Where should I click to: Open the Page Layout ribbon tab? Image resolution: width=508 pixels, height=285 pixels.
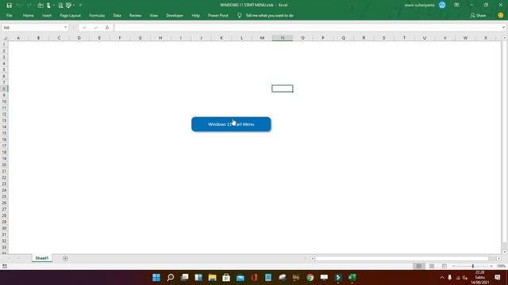[x=71, y=15]
